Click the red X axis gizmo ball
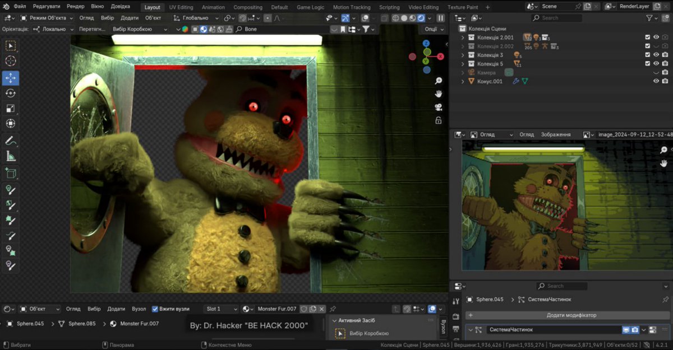 [x=440, y=57]
